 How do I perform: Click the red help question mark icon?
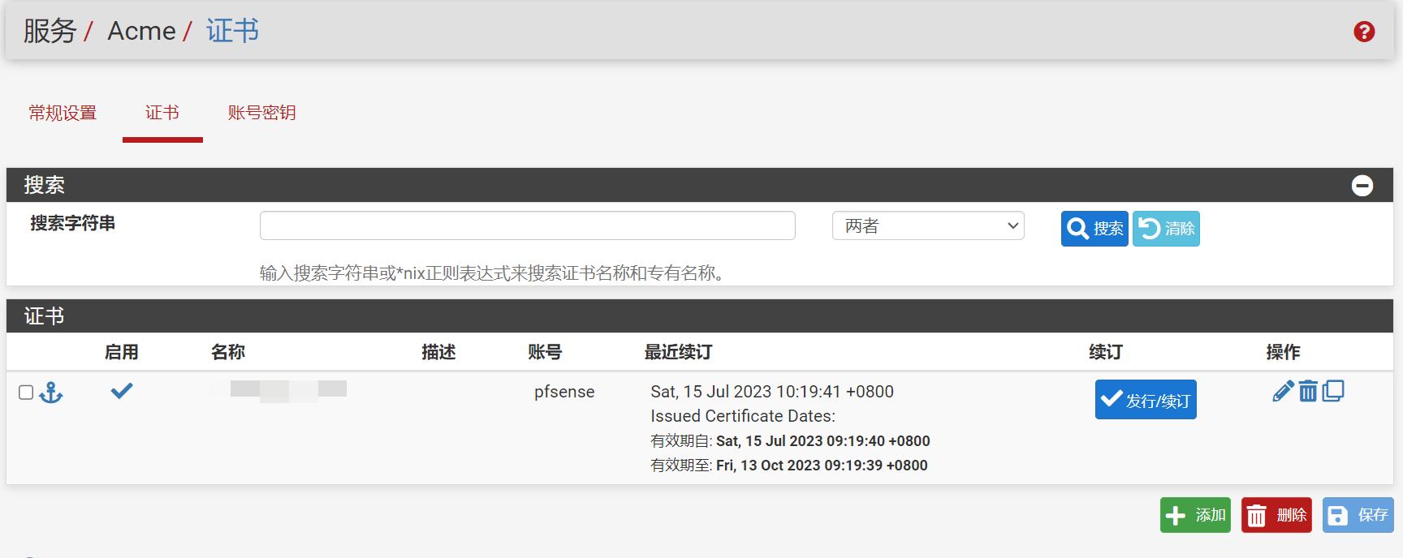tap(1364, 32)
